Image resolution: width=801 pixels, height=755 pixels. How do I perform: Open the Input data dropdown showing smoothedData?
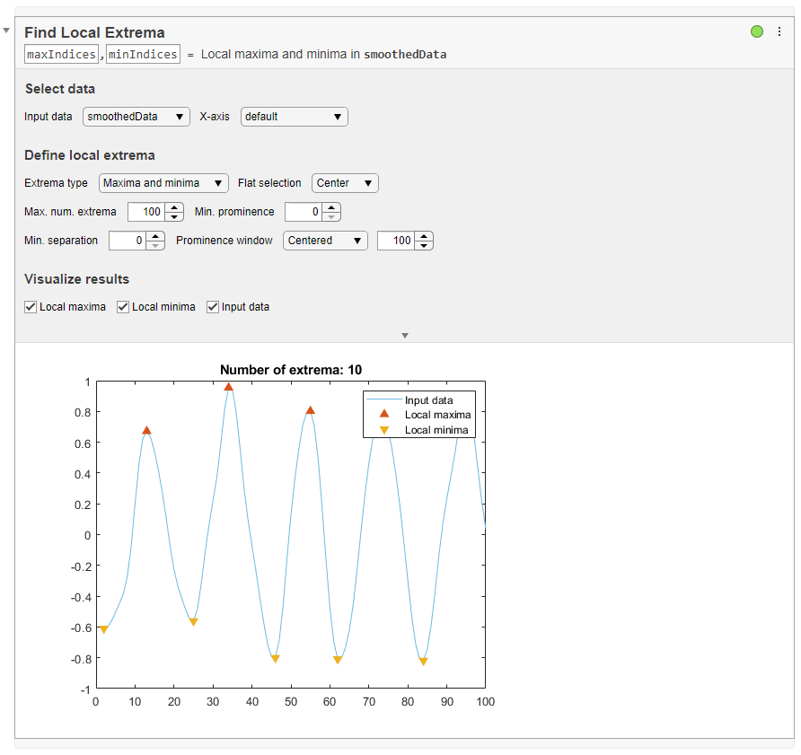click(136, 117)
